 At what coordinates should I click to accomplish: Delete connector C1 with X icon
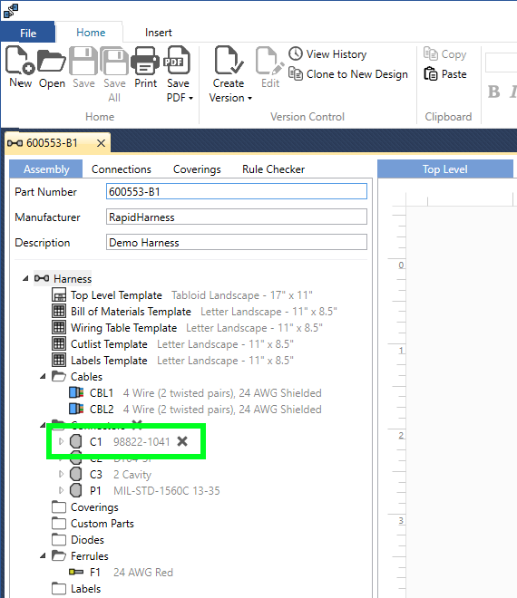click(182, 441)
